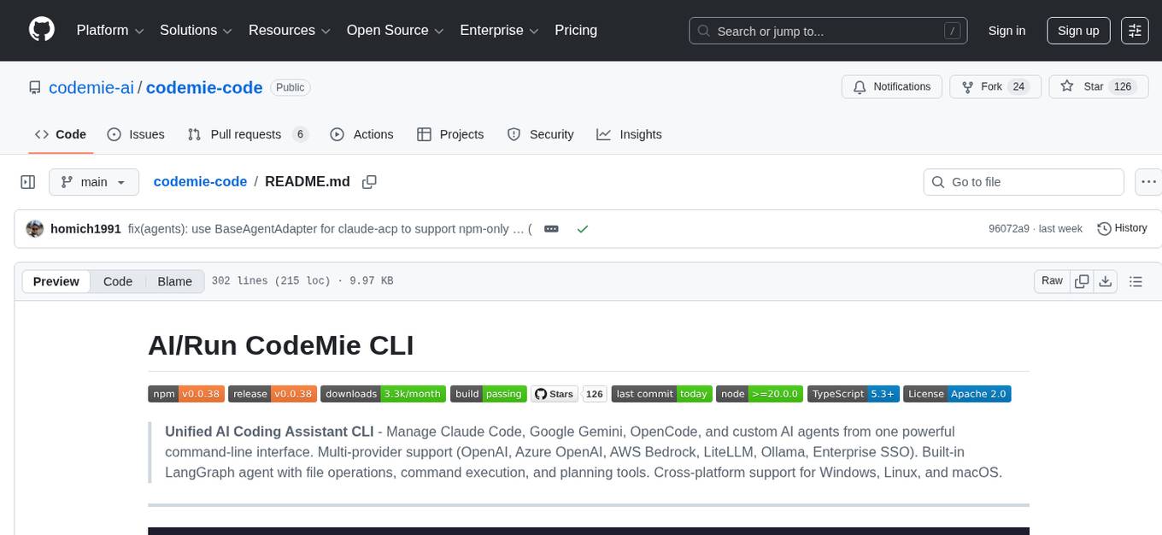This screenshot has height=535, width=1162.
Task: Open the main branch selector
Action: click(94, 181)
